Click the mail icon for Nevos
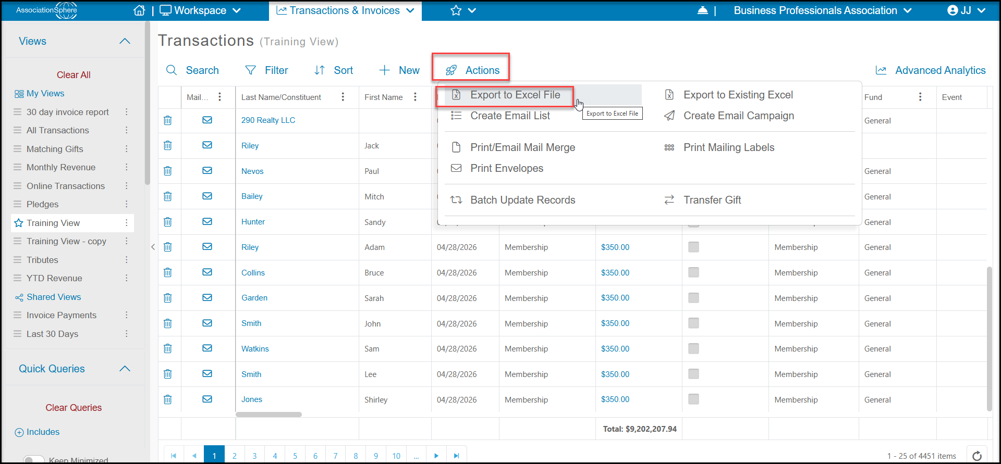Image resolution: width=1001 pixels, height=464 pixels. (207, 171)
